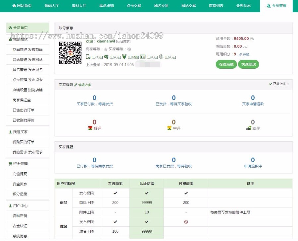Screen dimensions: 298x241
Task: Click the house icon beside 会员首页
Action: coord(10,28)
